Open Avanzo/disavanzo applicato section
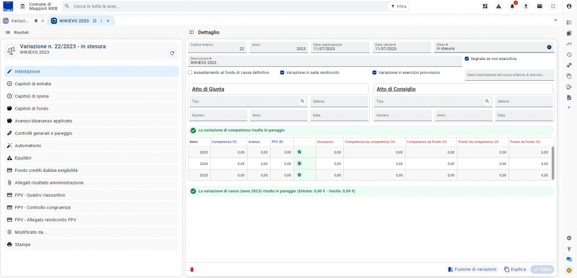577x278 pixels. tap(92, 121)
